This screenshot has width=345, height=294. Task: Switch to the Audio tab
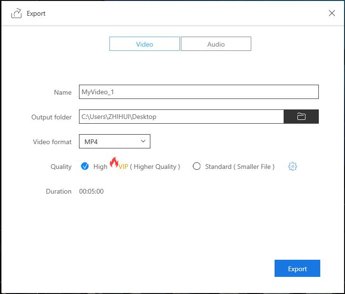click(x=216, y=44)
